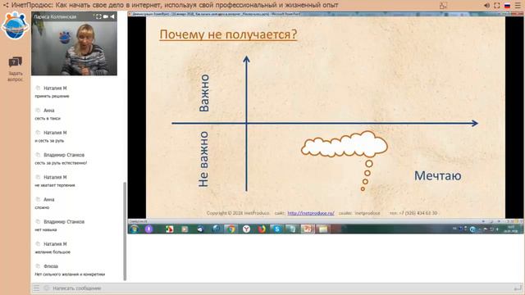
Task: Select the chat message 'желание большое'
Action: (x=52, y=252)
